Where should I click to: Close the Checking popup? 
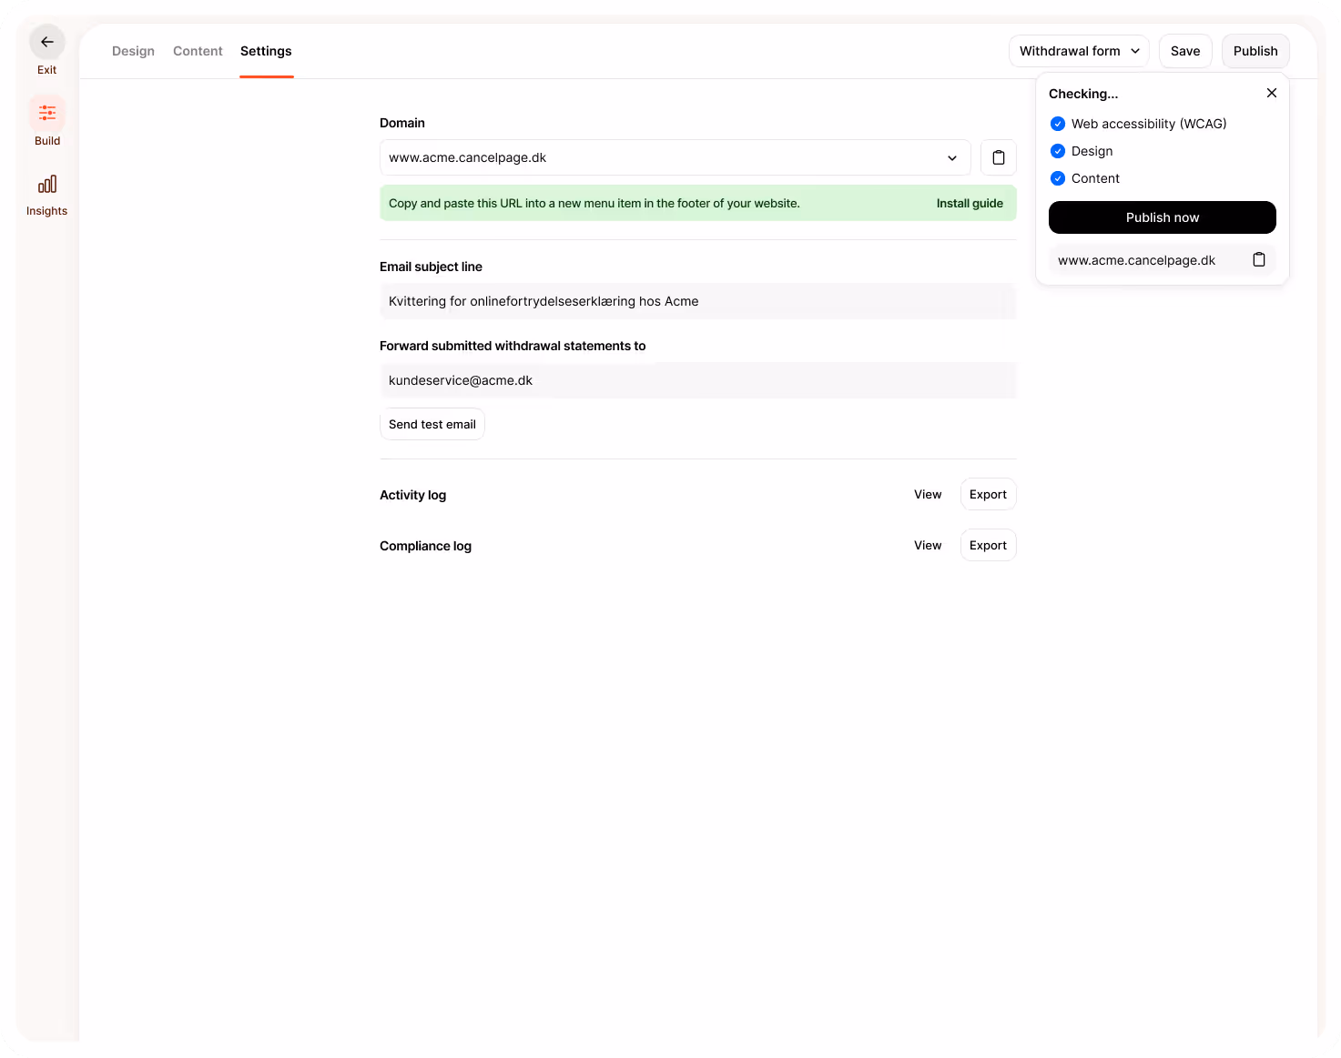coord(1272,93)
